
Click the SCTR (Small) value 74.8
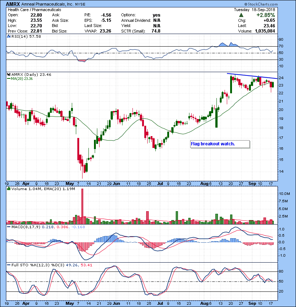156,31
